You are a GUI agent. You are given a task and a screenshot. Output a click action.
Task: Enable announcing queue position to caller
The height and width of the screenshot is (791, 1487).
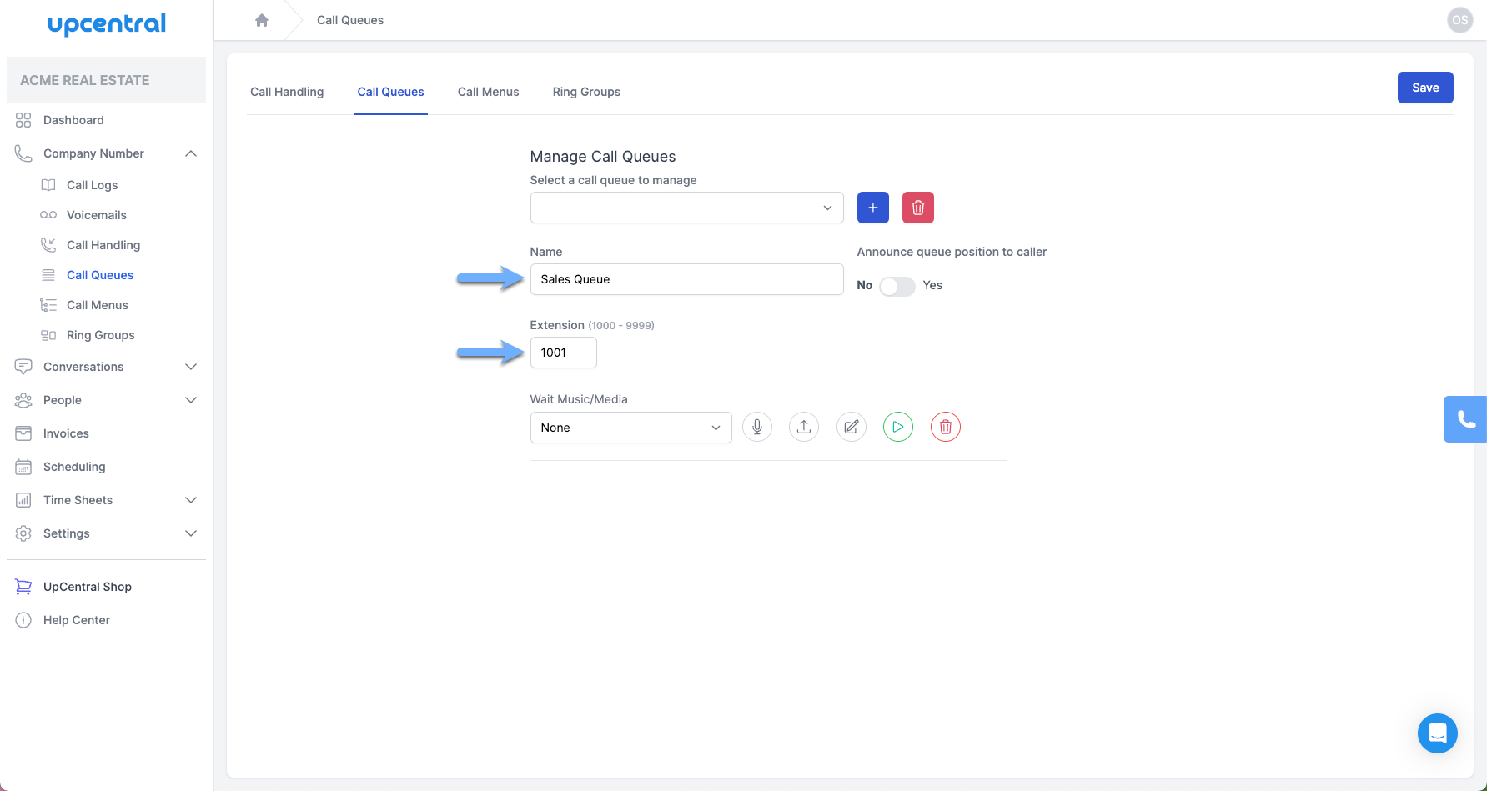point(897,286)
